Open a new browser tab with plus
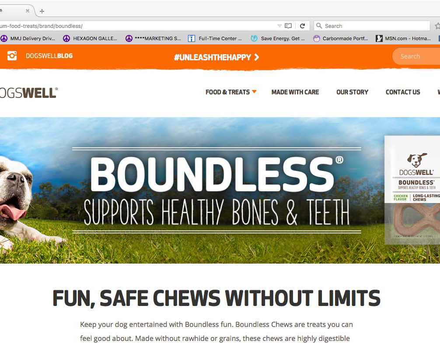The width and height of the screenshot is (440, 344). 42,11
